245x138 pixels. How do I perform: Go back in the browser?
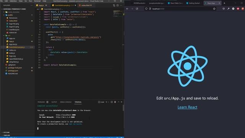[127, 9]
